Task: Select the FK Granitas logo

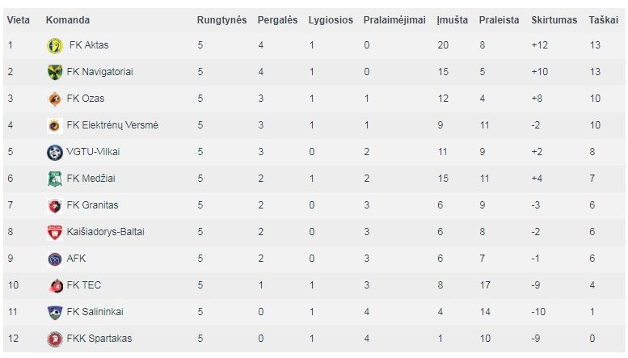Action: point(55,206)
